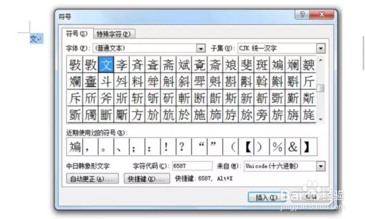Viewport: 365px width, 219px height.
Task: Select the 料 character in the grid
Action: [x=137, y=81]
